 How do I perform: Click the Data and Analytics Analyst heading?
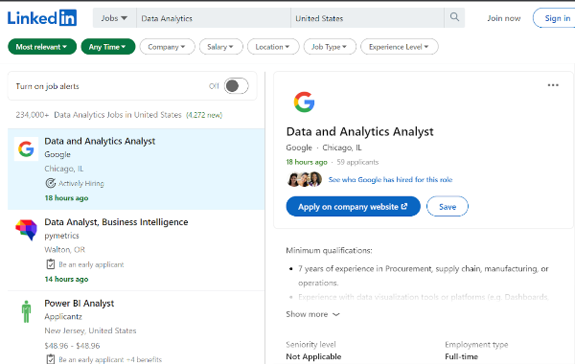click(x=359, y=131)
